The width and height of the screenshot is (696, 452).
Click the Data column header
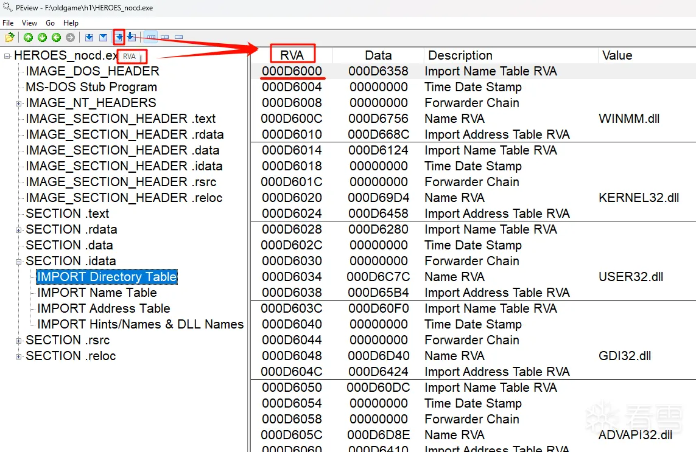pyautogui.click(x=378, y=55)
